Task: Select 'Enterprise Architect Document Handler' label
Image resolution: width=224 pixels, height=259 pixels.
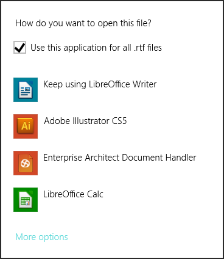Action: click(x=120, y=158)
